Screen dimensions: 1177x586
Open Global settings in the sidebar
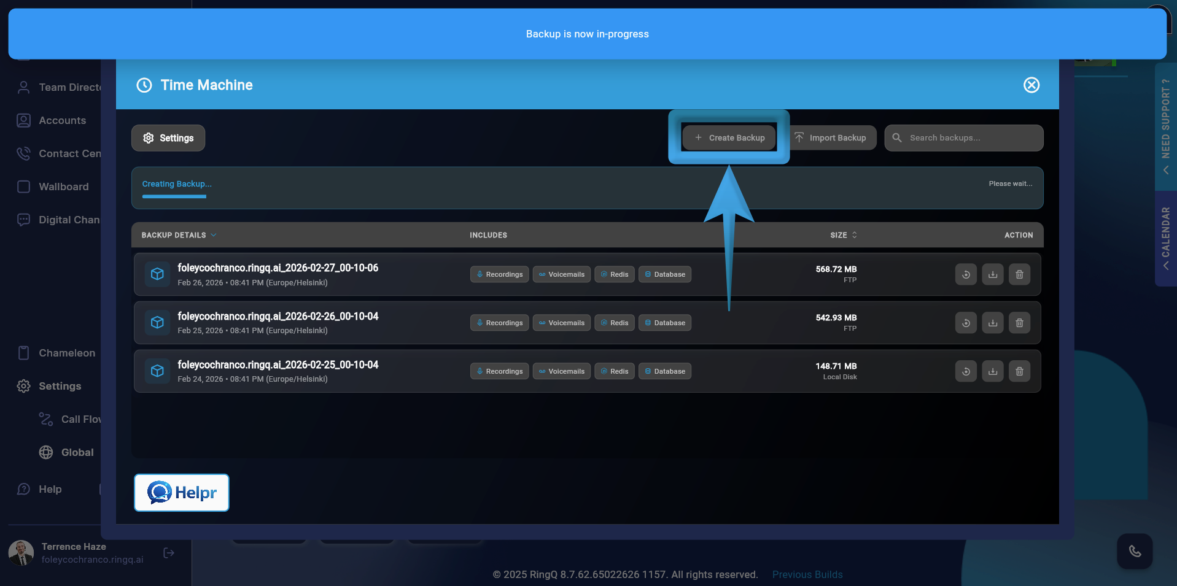[77, 452]
